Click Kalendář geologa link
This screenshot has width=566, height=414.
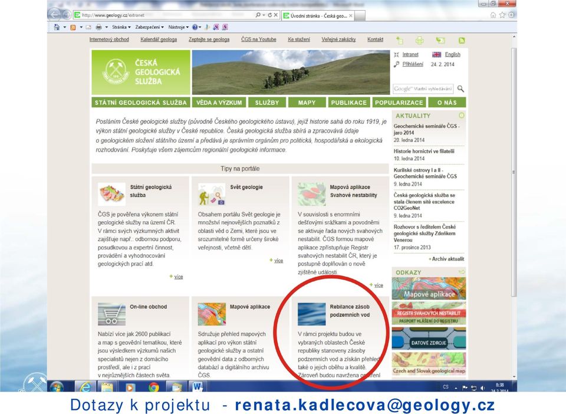tap(159, 40)
